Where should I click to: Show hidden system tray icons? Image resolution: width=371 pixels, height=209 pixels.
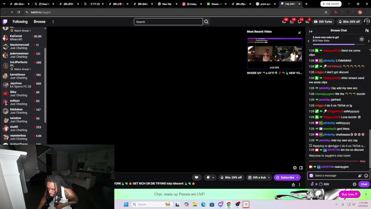(337, 204)
